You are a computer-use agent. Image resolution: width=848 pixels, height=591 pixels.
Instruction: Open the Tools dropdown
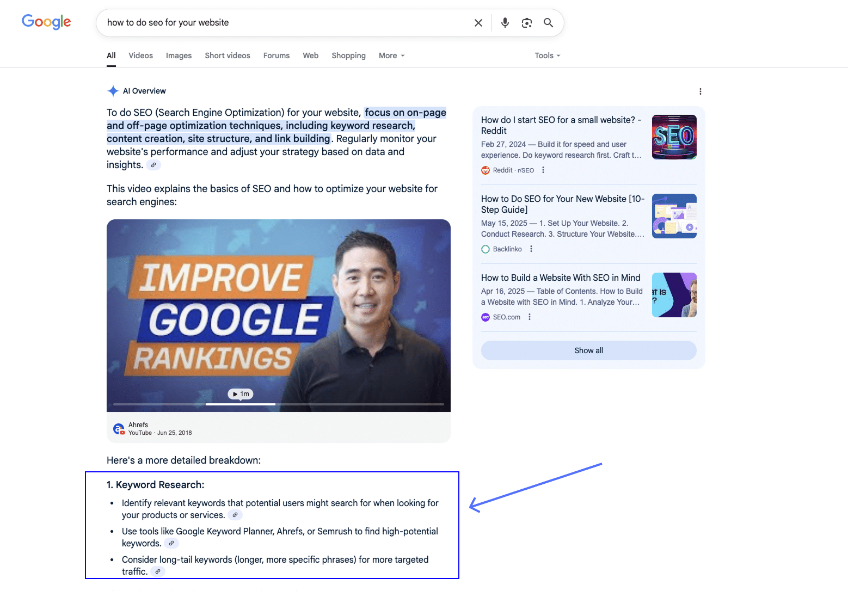(x=548, y=56)
